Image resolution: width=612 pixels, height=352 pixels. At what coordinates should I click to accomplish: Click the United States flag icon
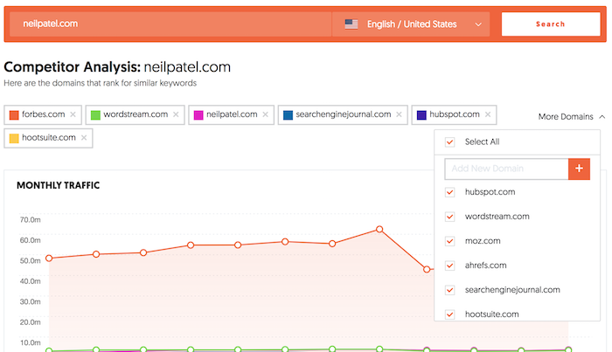click(351, 24)
